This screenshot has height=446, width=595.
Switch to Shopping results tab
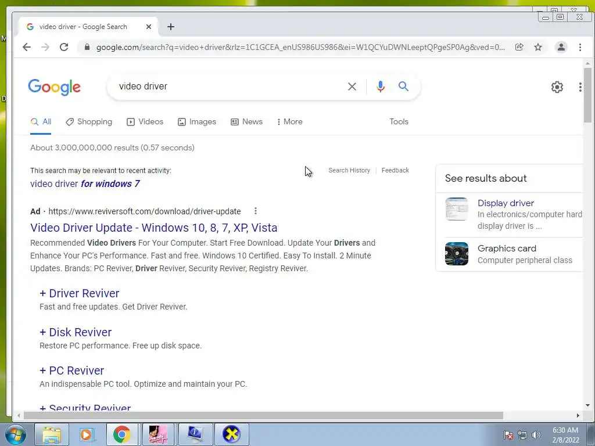tap(89, 122)
